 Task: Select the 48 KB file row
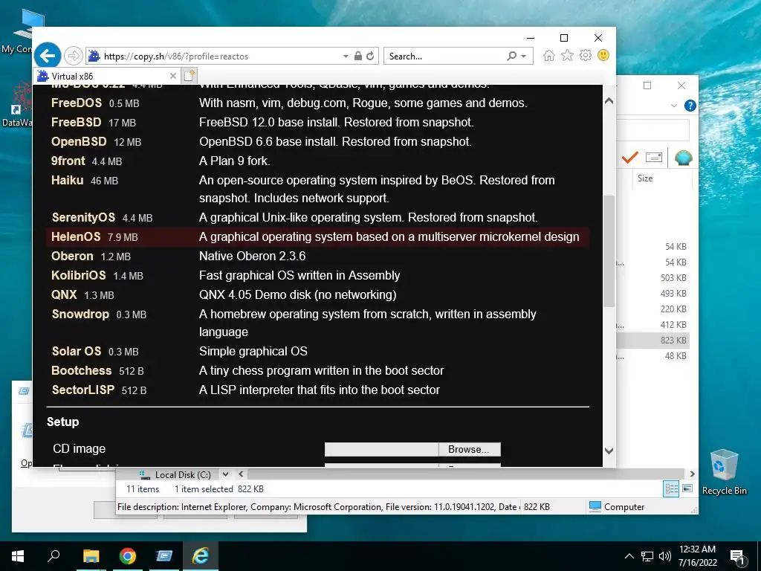(x=653, y=356)
